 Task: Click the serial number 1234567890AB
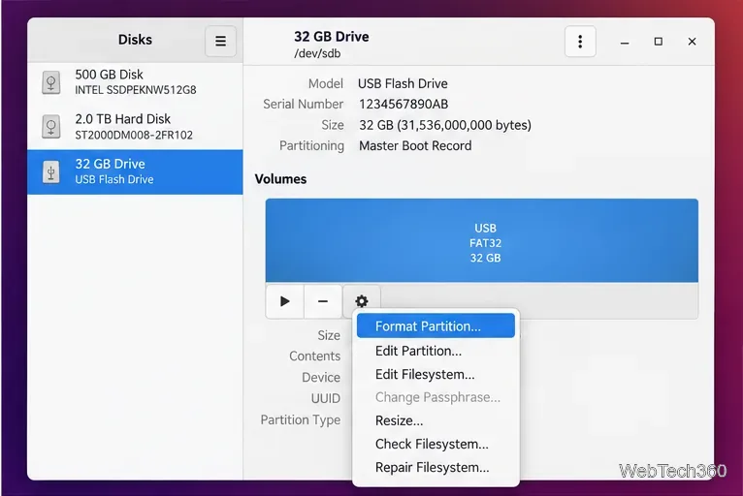(404, 104)
